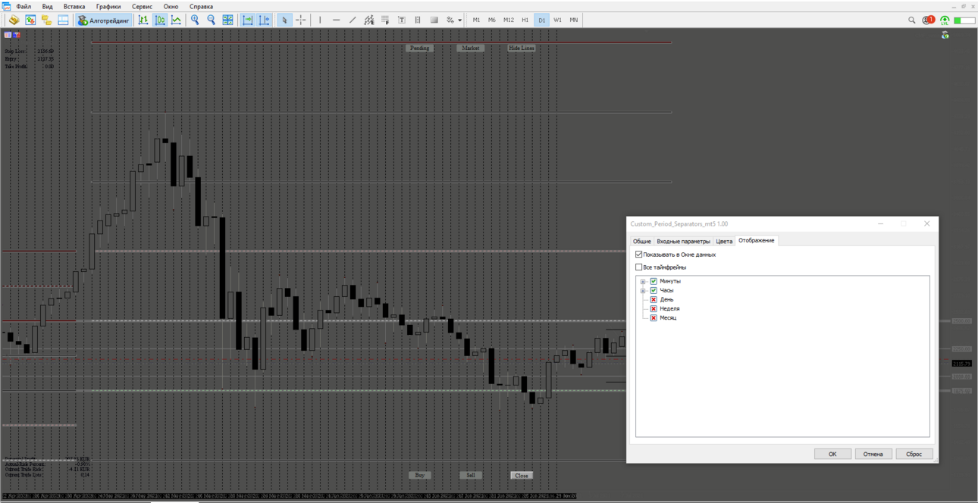Select the vertical line drawing tool

pyautogui.click(x=320, y=20)
